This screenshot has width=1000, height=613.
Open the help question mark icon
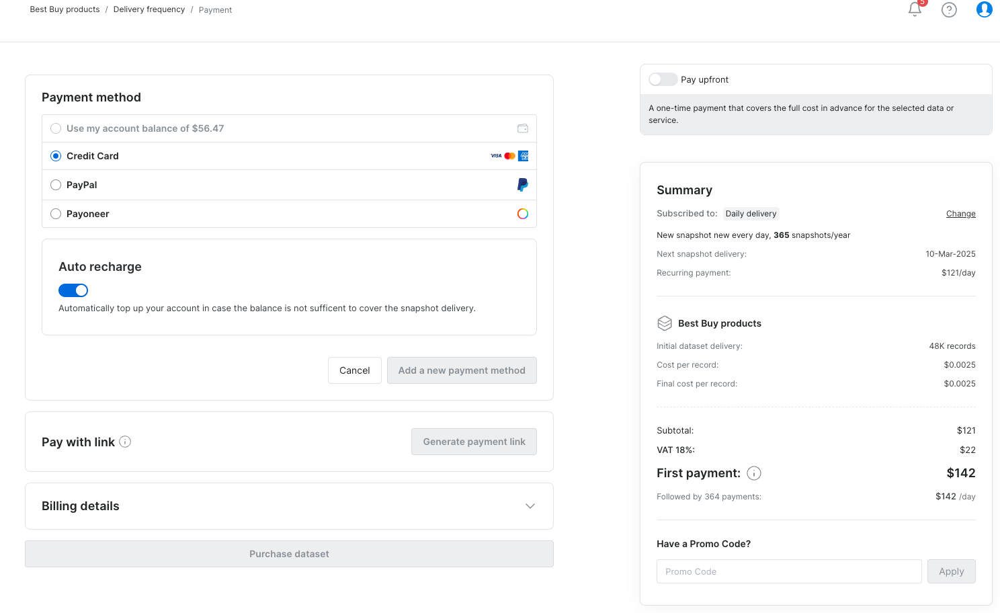click(x=949, y=9)
